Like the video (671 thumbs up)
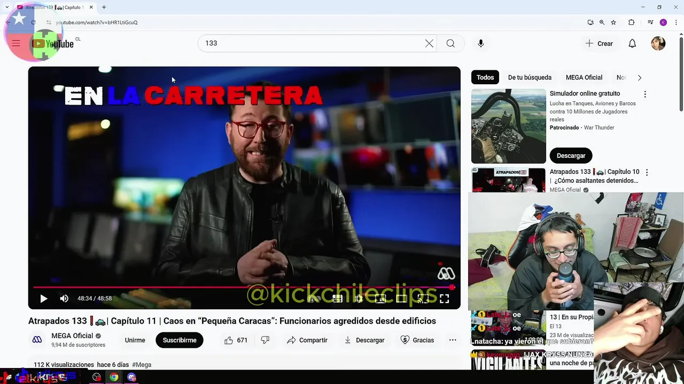This screenshot has height=384, width=684. [x=236, y=340]
